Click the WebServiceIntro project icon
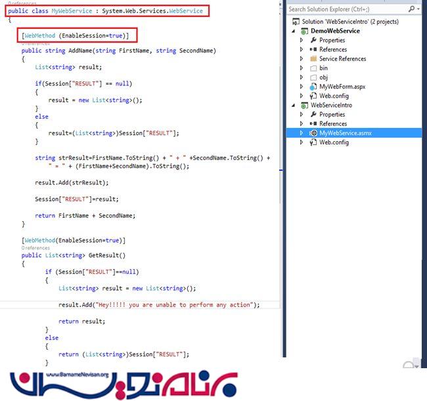Image resolution: width=427 pixels, height=401 pixels. (304, 105)
